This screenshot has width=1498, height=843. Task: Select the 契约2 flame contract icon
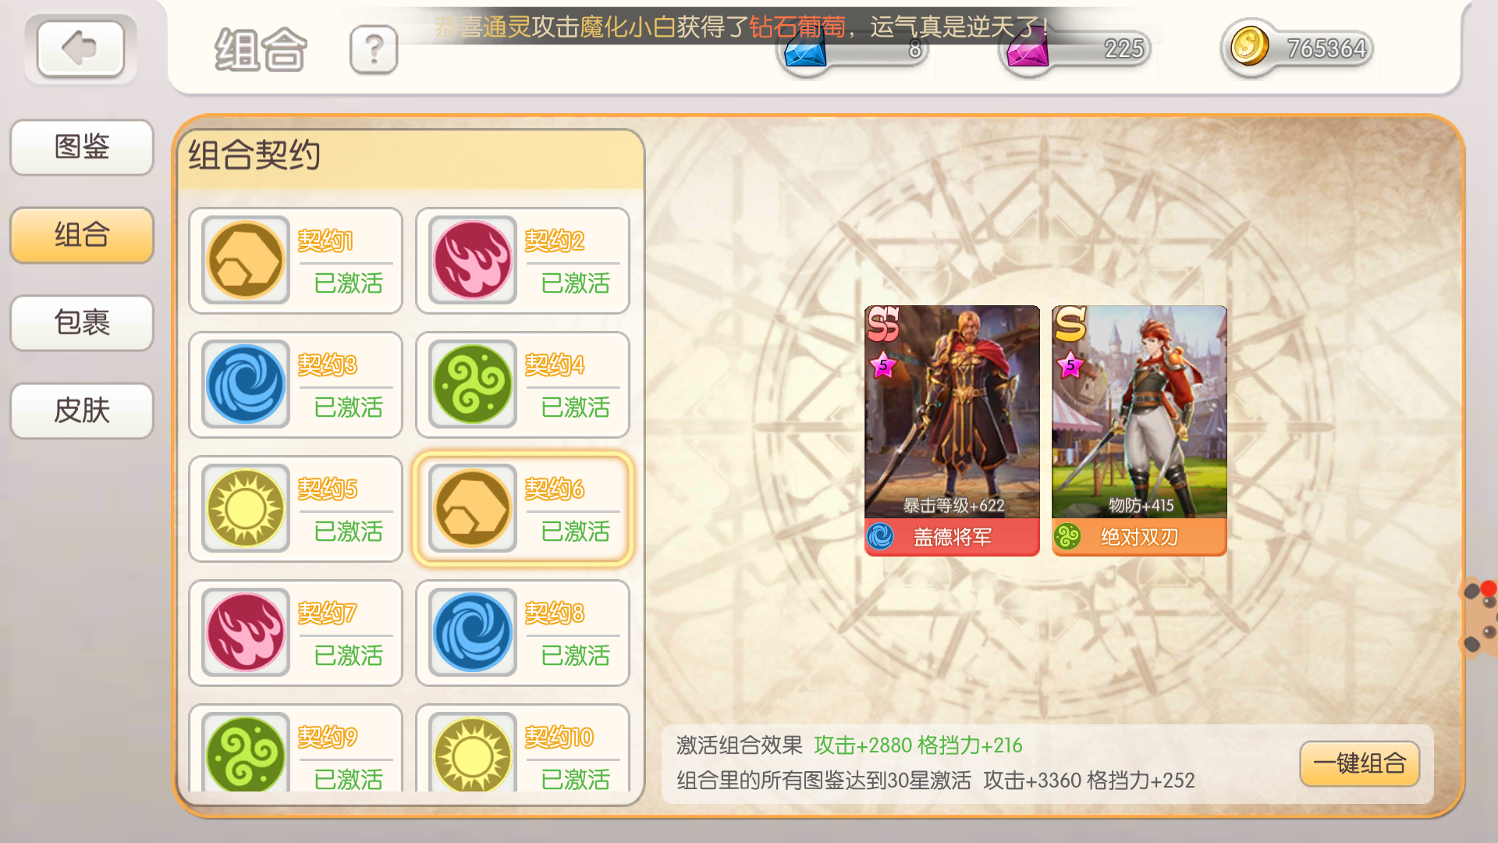(472, 260)
